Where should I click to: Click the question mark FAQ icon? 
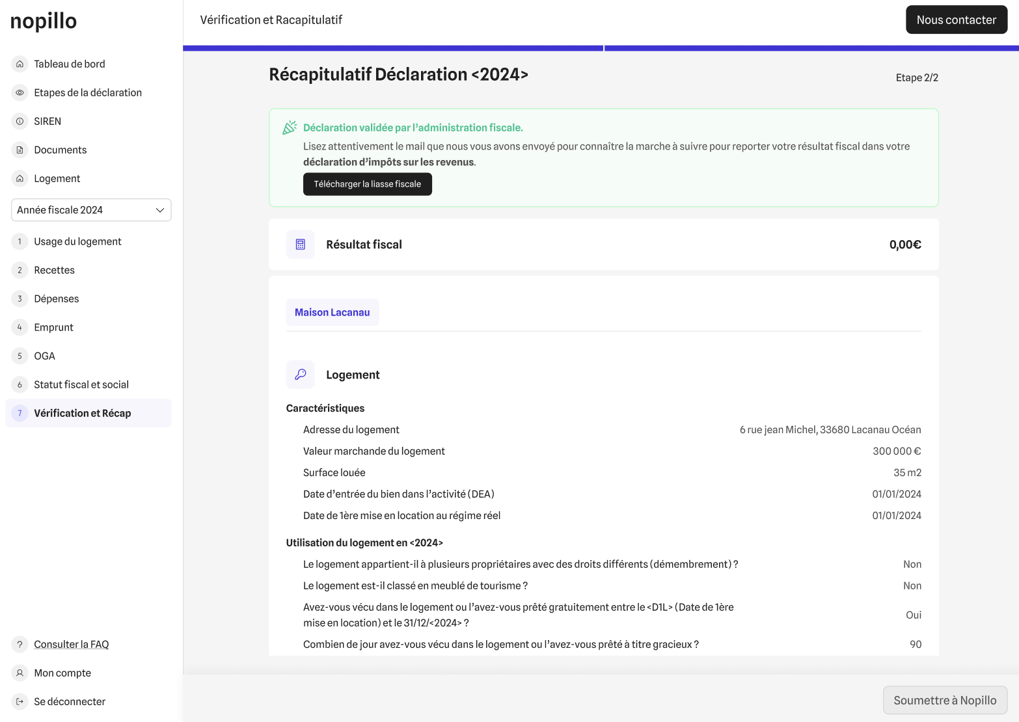[x=20, y=644]
